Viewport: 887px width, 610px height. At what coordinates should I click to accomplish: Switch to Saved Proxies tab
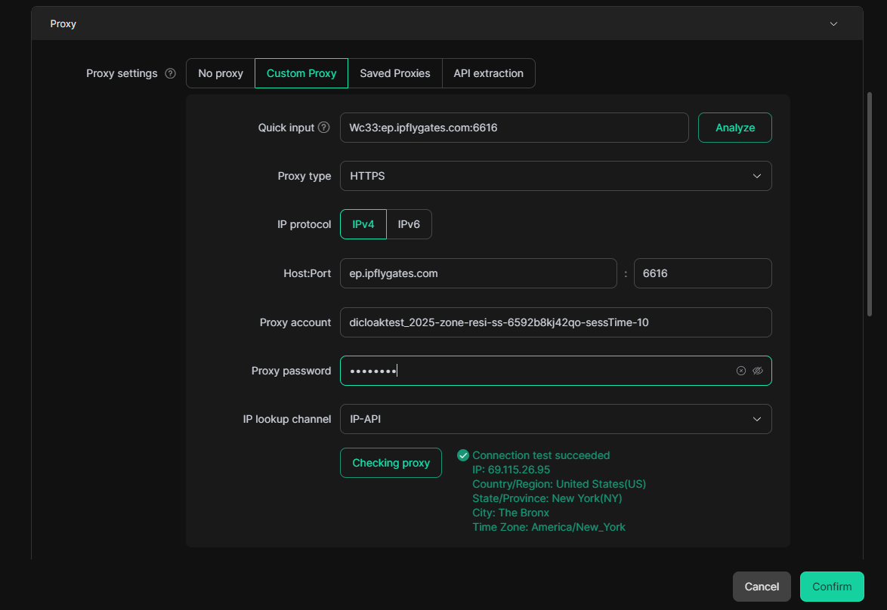click(x=395, y=73)
